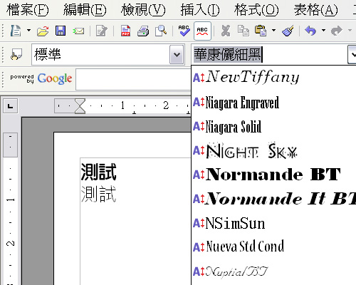This screenshot has height=285, width=356.
Task: Click the tab stop type selector on ruler
Action: pyautogui.click(x=10, y=106)
